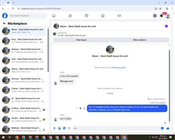Bookmark this page with the star icon

click(160, 9)
